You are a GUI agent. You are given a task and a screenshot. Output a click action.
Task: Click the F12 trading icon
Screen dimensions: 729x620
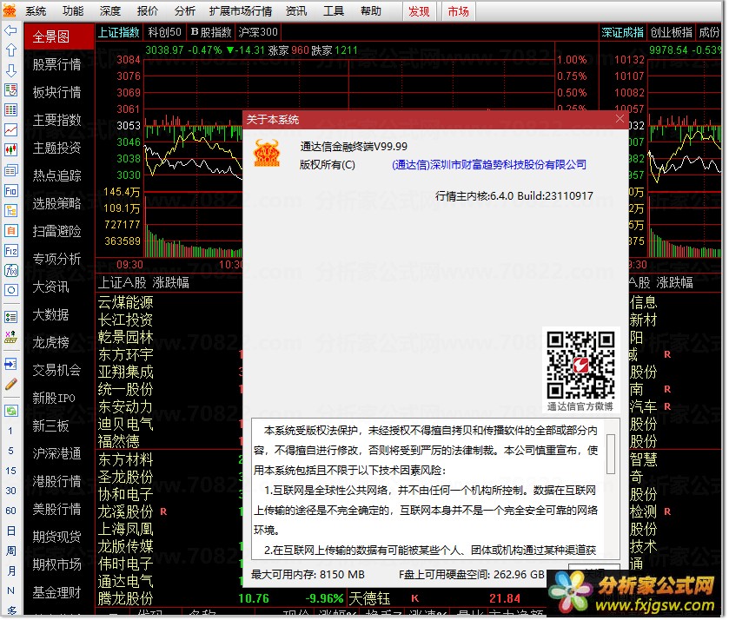pyautogui.click(x=10, y=250)
